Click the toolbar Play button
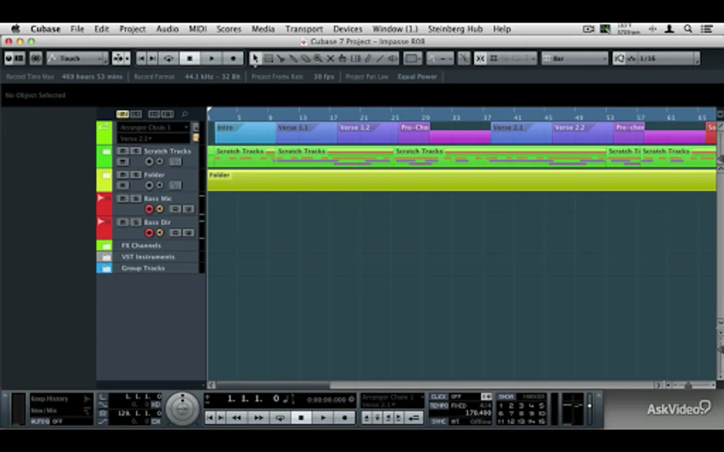 (212, 59)
